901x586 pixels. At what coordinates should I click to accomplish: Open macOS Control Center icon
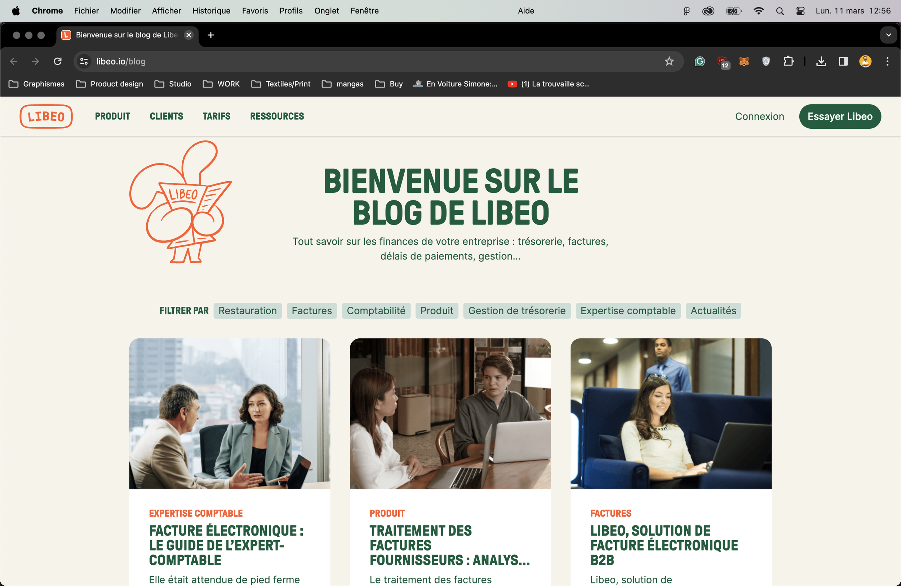tap(800, 10)
